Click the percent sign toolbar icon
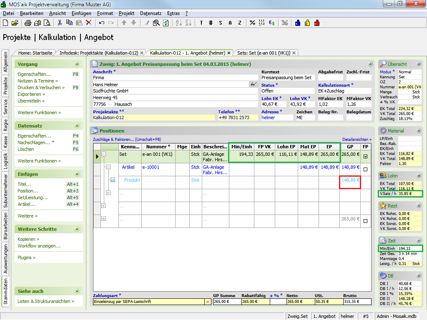 (252, 23)
